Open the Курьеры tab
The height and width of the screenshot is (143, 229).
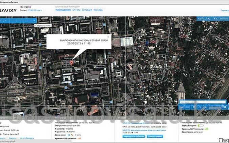98,10
